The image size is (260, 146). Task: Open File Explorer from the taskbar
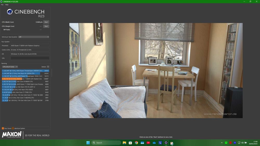124,143
